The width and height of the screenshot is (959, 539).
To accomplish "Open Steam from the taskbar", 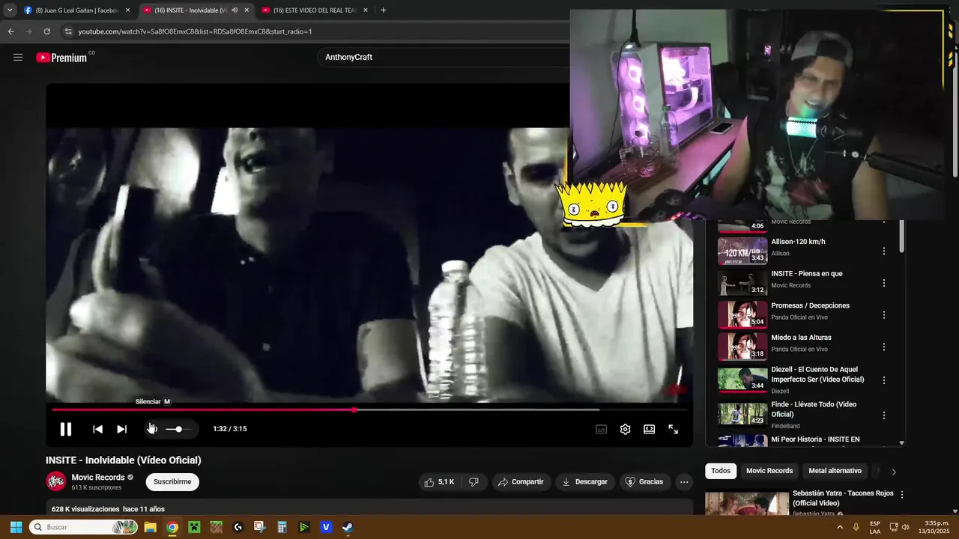I will (x=348, y=527).
